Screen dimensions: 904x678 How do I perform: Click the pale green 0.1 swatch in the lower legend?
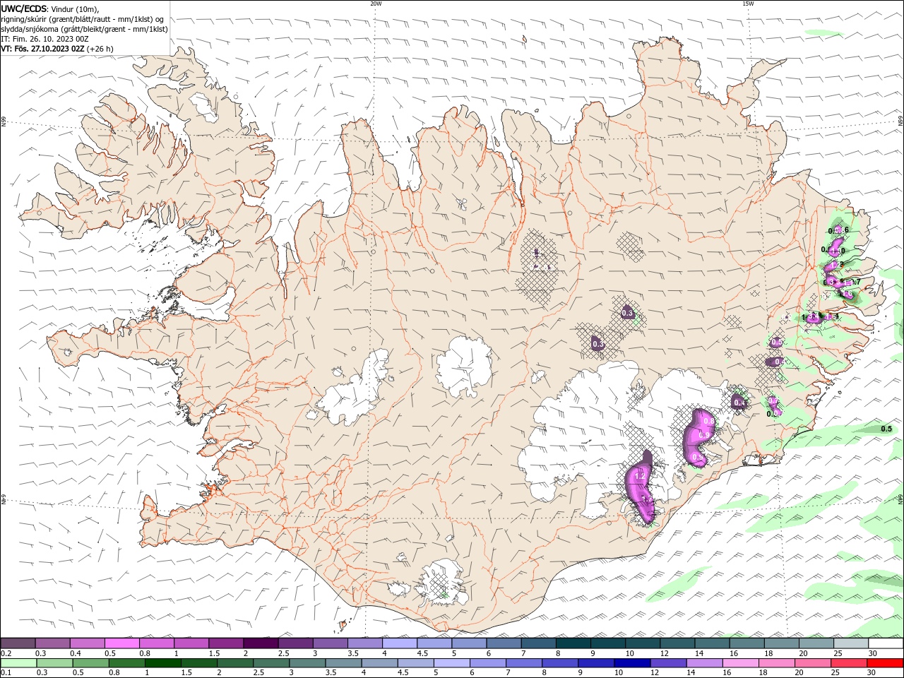point(18,663)
